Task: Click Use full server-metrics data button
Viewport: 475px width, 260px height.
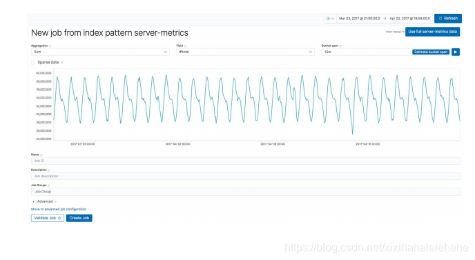Action: point(432,32)
